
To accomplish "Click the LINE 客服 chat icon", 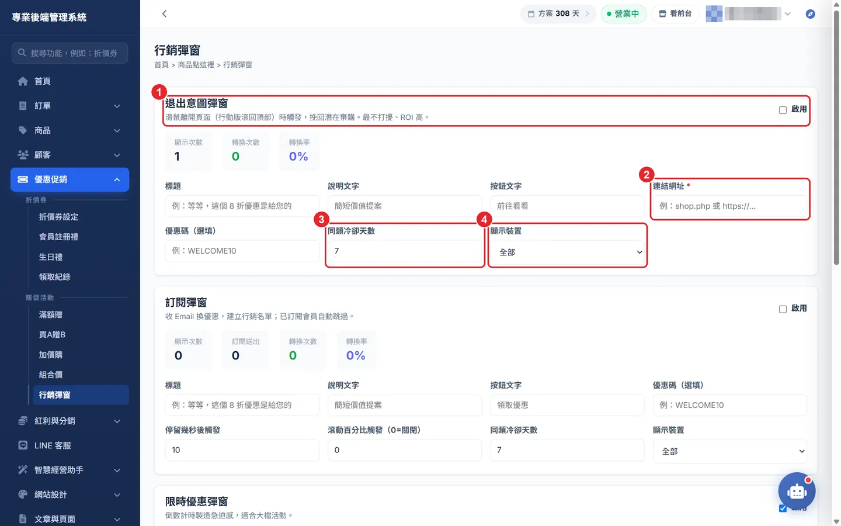I will tap(23, 445).
